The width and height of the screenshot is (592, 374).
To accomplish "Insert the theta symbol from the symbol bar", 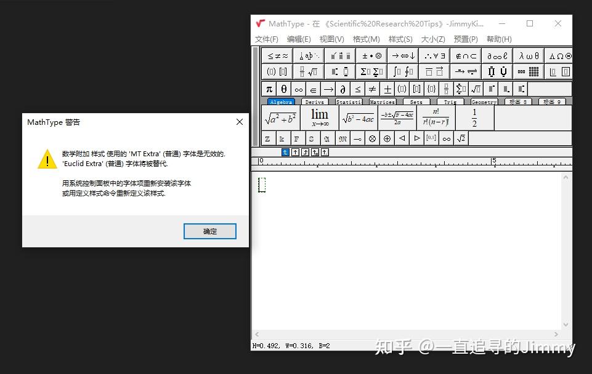I will coord(284,89).
